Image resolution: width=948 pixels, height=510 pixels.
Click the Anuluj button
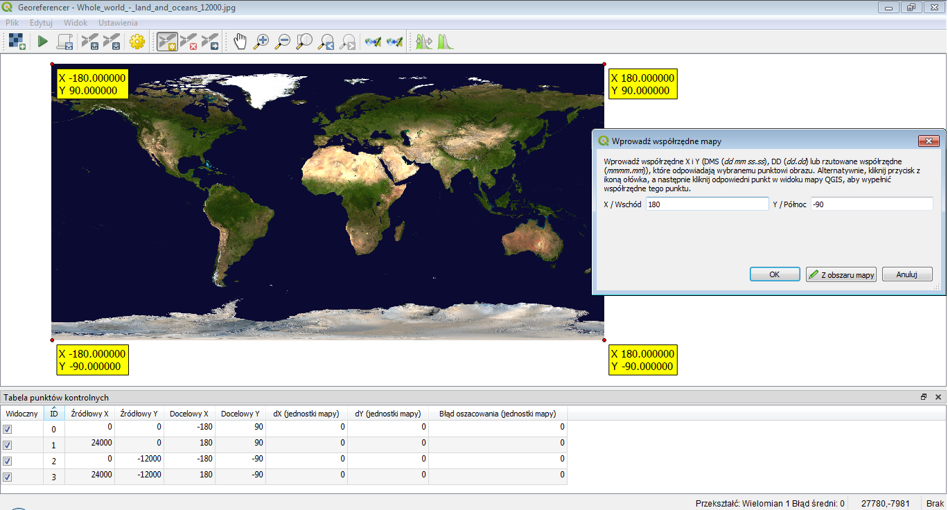pyautogui.click(x=906, y=274)
